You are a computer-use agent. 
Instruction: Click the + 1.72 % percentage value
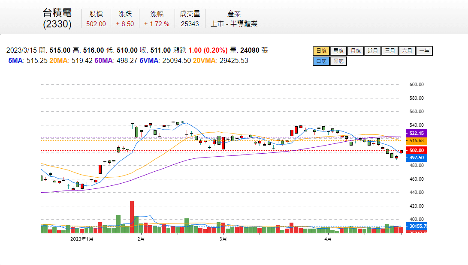tap(157, 24)
